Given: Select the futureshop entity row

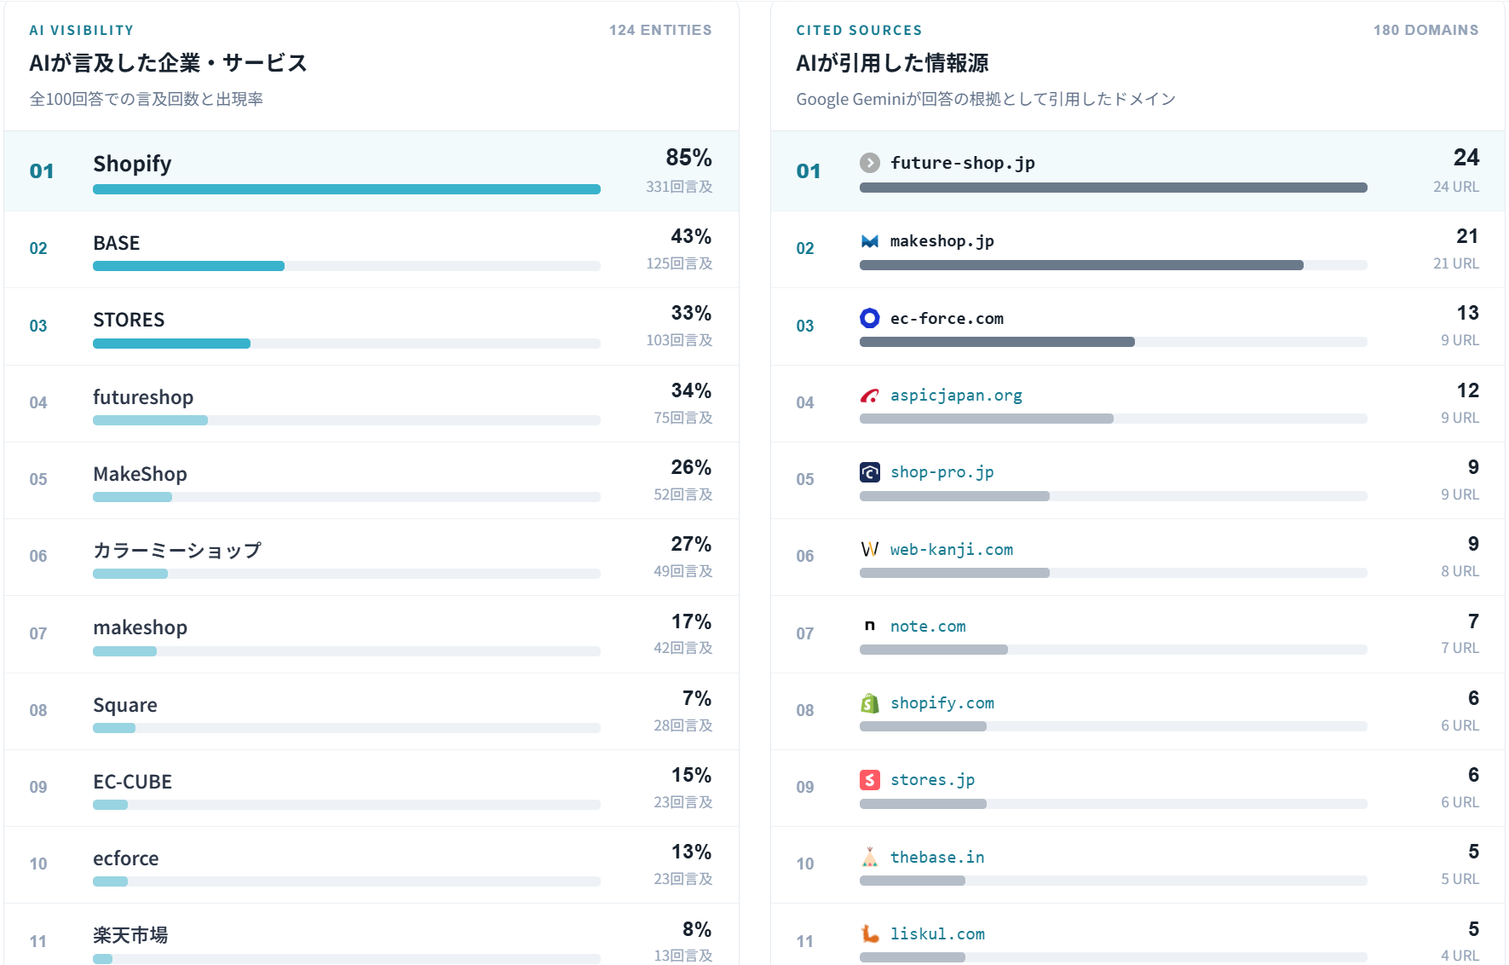Looking at the screenshot, I should [371, 403].
